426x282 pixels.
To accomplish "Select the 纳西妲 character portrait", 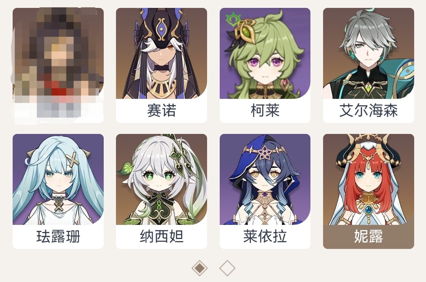I will [x=161, y=179].
